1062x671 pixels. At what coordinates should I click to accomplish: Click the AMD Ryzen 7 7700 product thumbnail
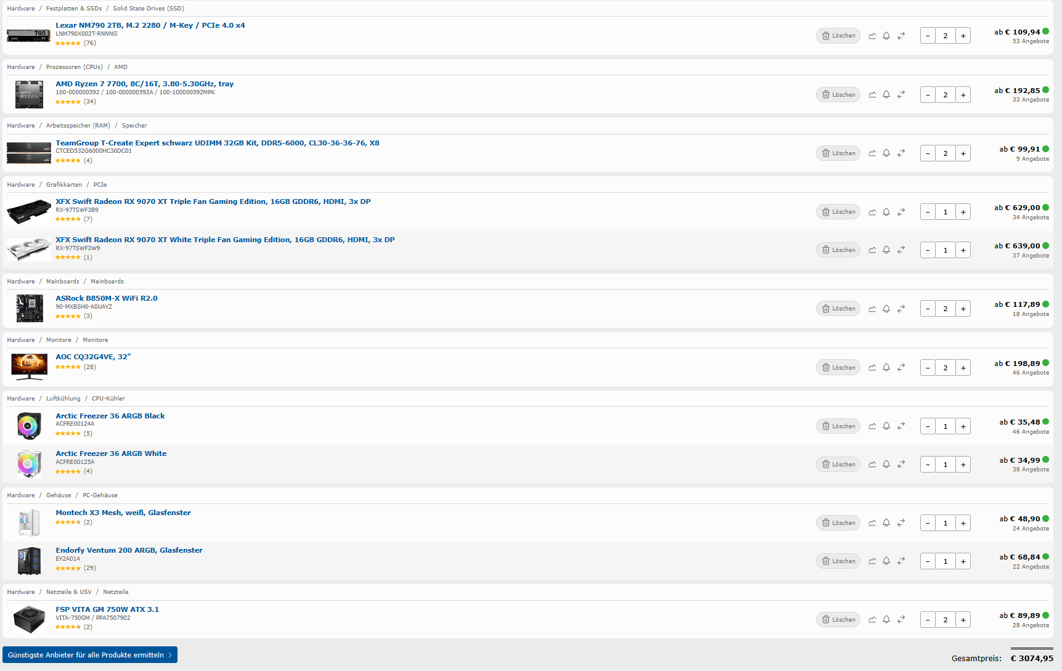coord(29,94)
